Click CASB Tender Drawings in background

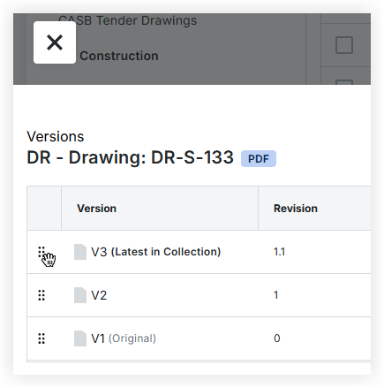[128, 20]
